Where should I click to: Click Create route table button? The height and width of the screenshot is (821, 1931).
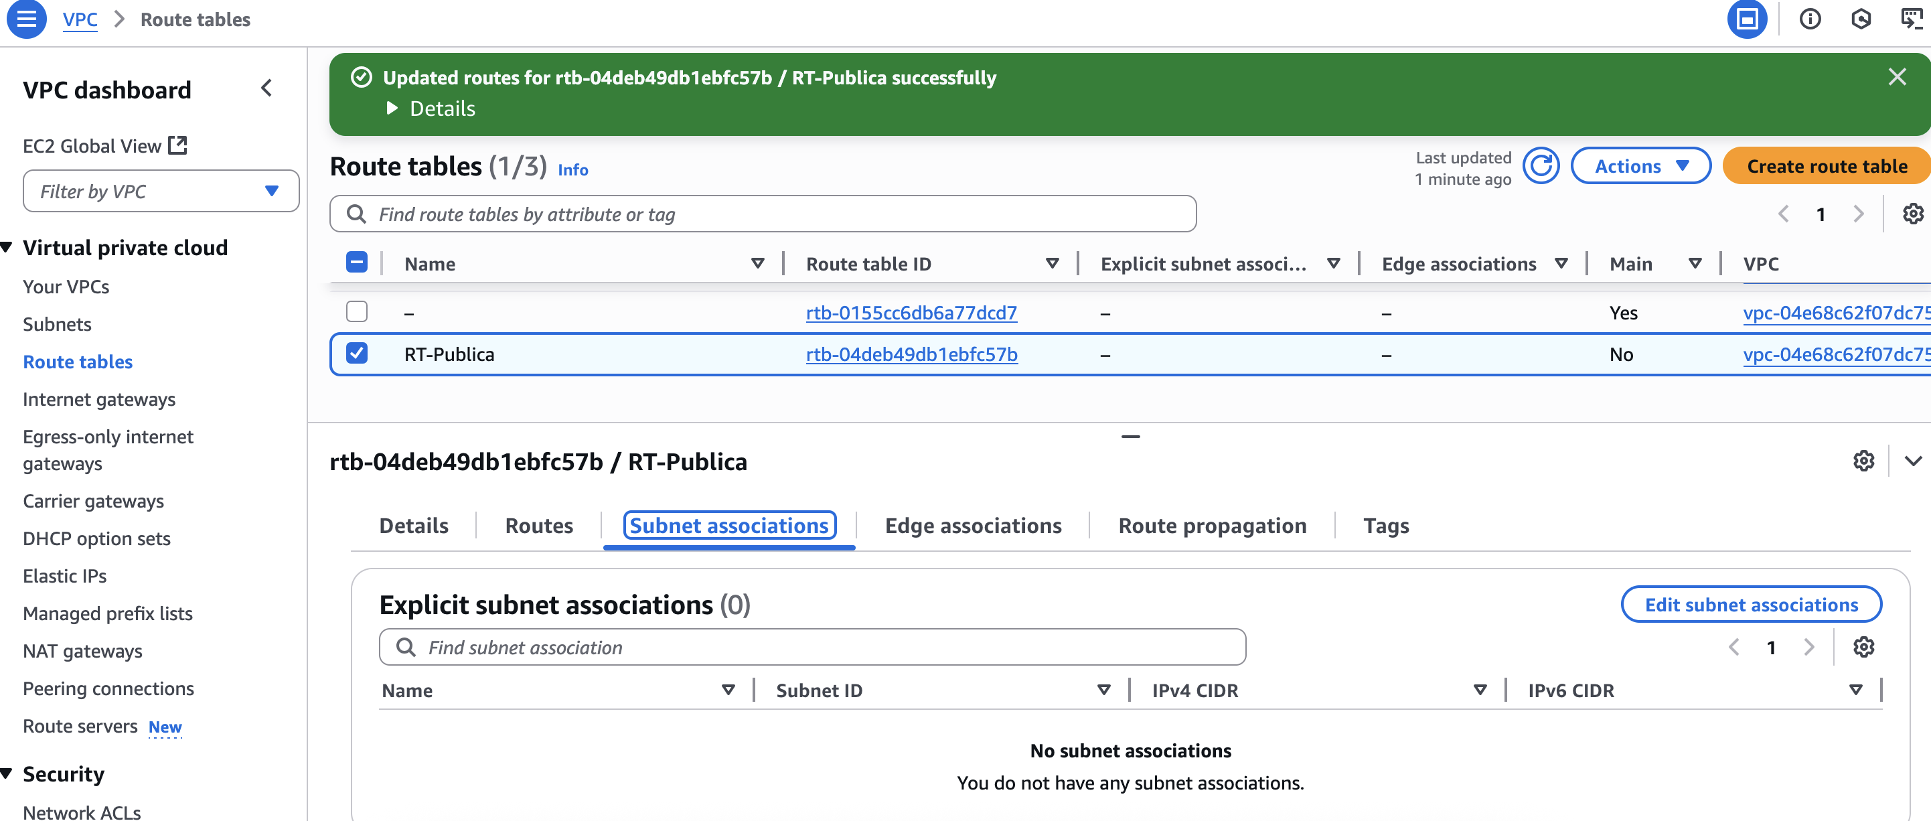pyautogui.click(x=1826, y=165)
